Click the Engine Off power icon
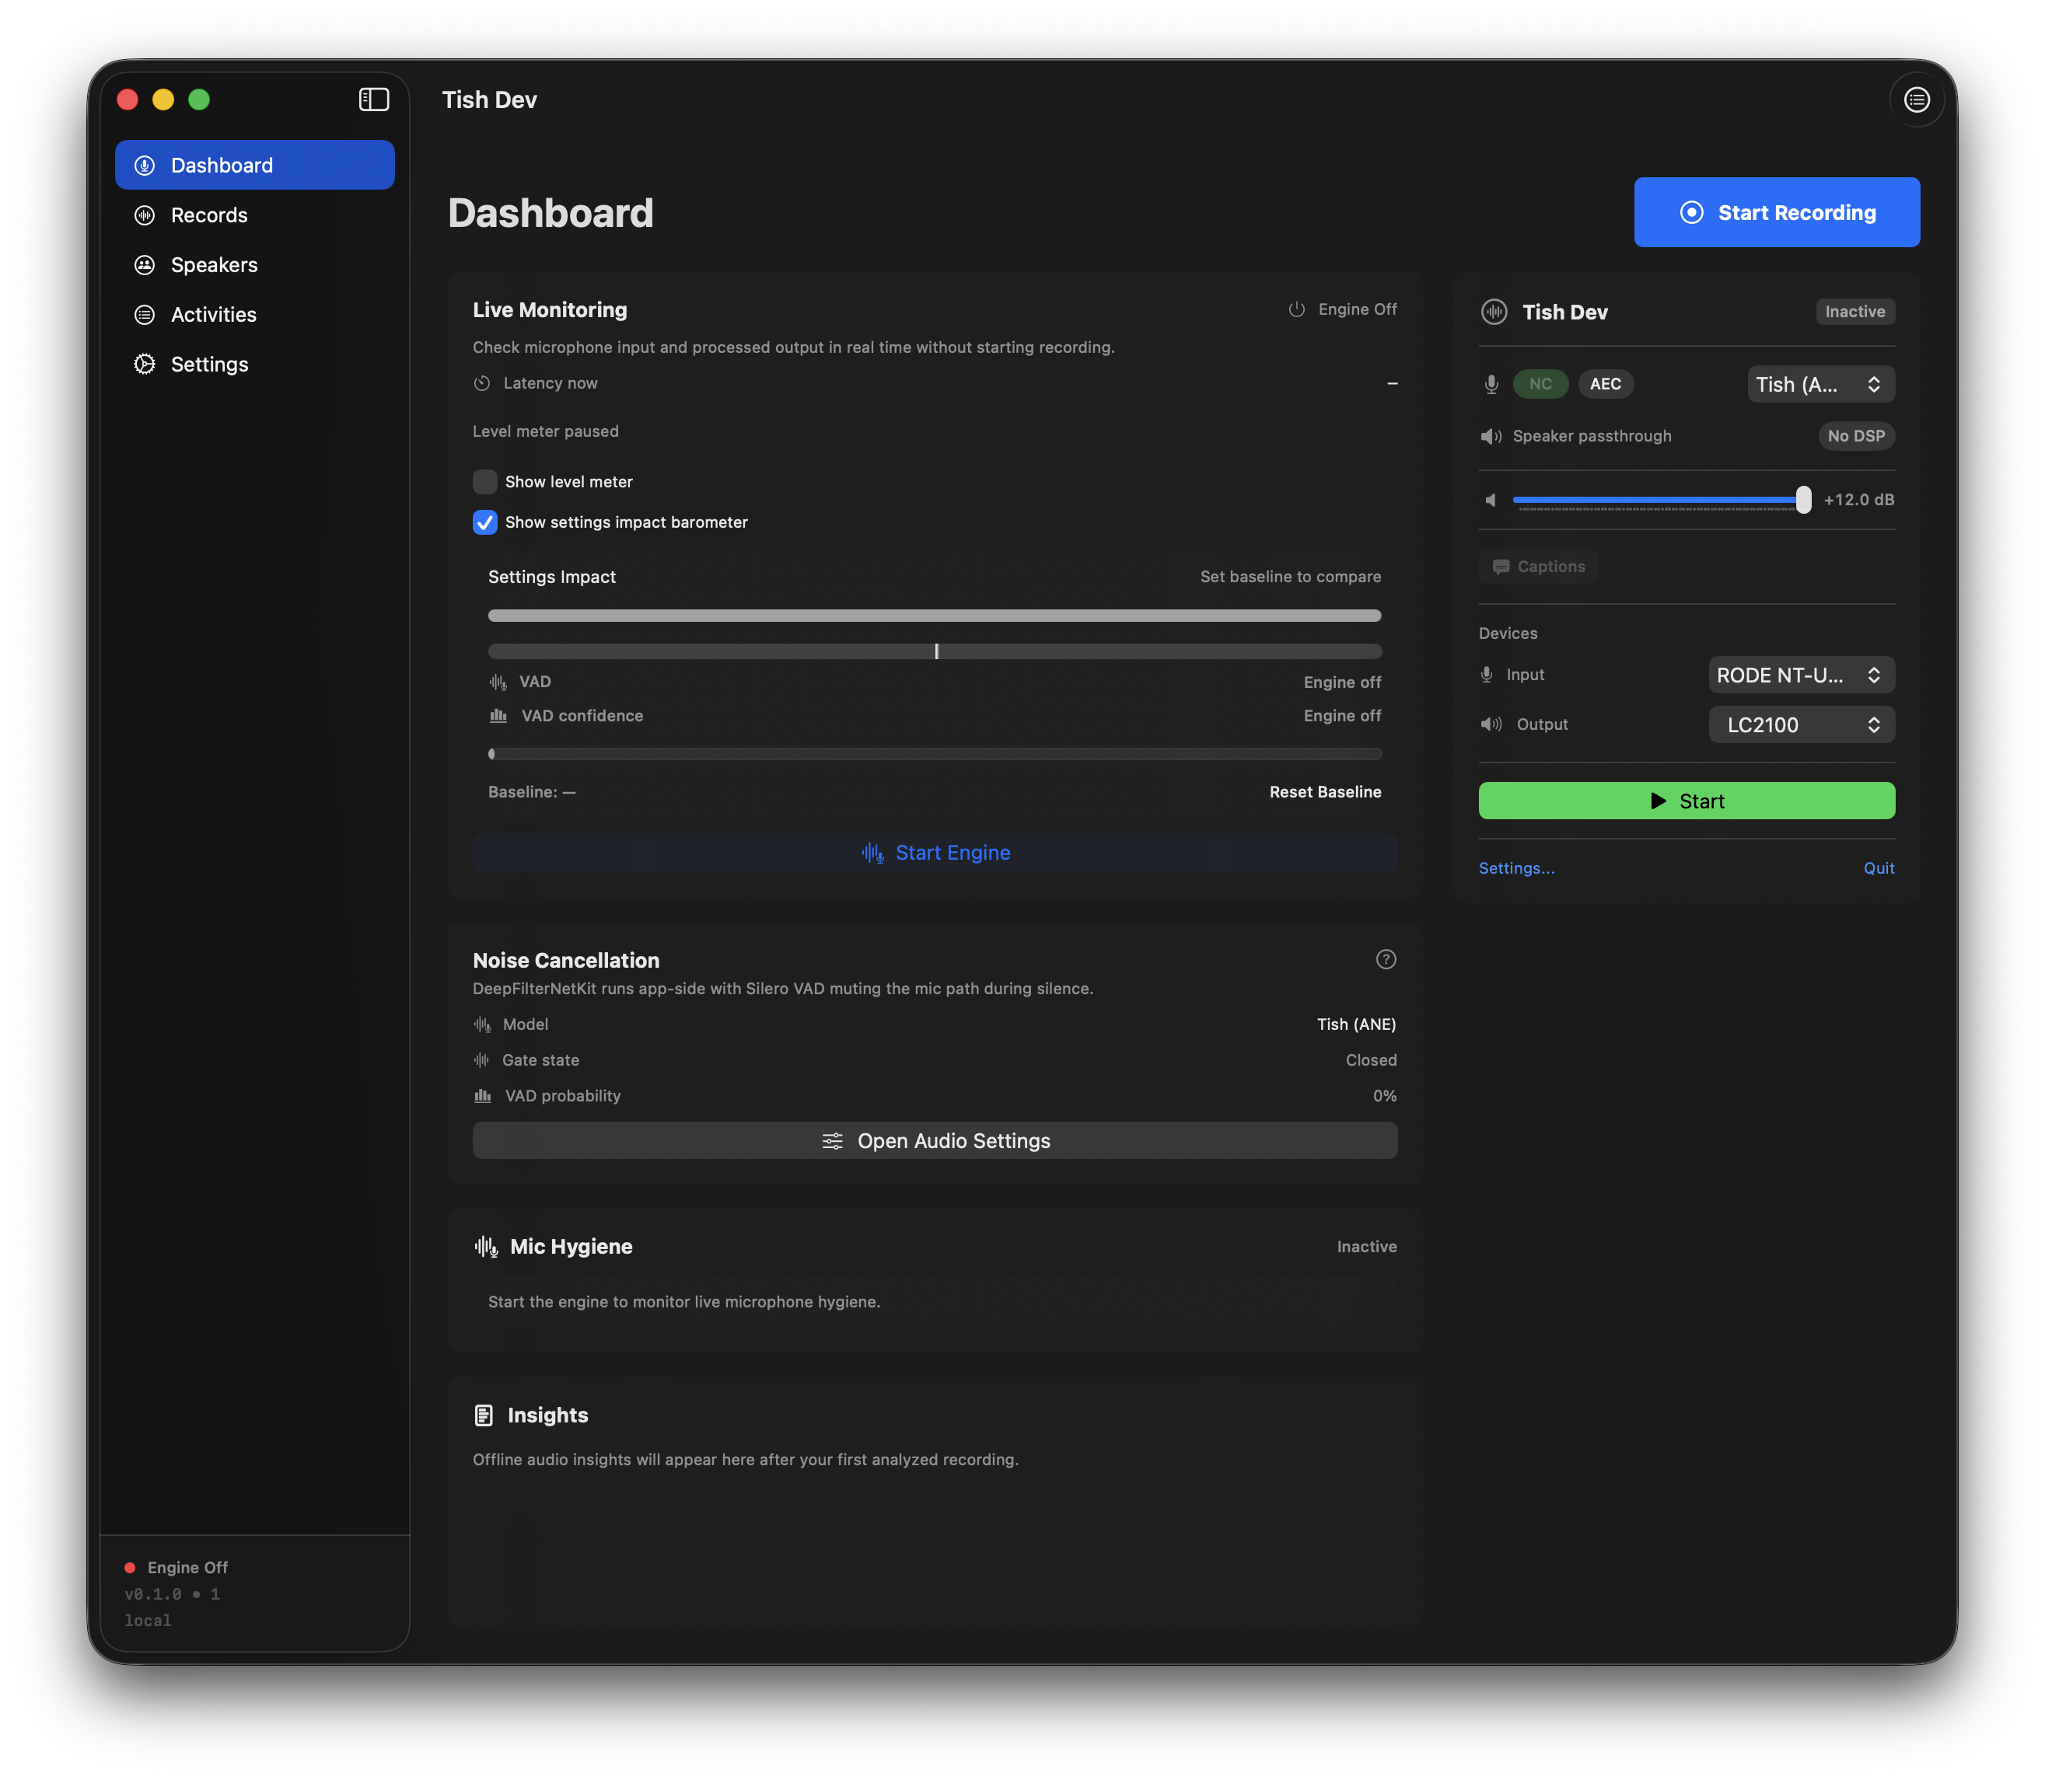The image size is (2045, 1780). [1297, 309]
